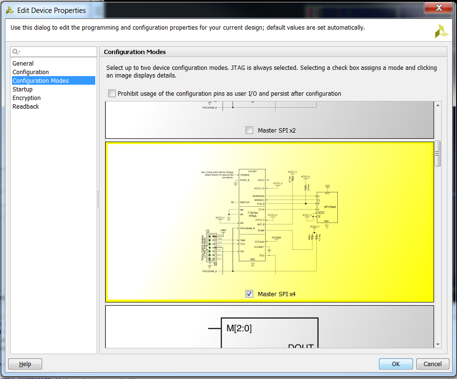Click the scroll up arrow of modes list

tap(438, 105)
